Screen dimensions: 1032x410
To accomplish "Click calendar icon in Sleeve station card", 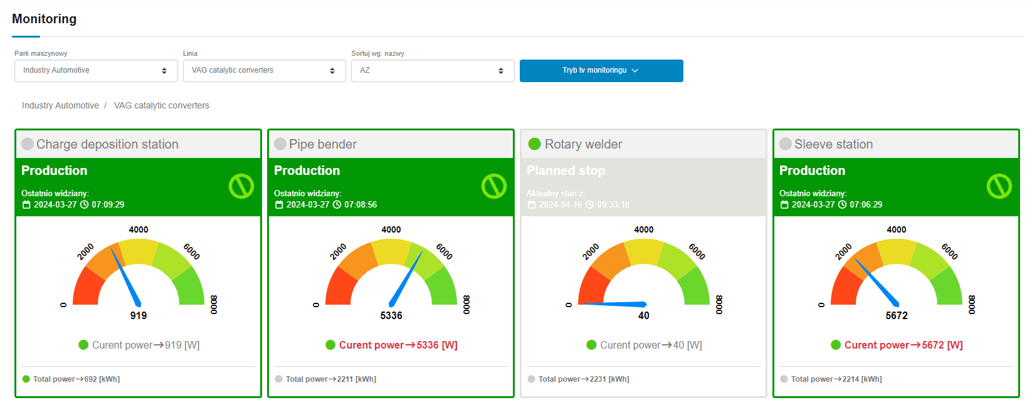I will 784,204.
